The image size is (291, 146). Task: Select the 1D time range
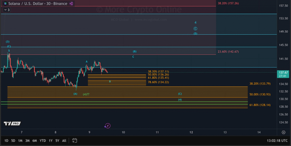6,141
